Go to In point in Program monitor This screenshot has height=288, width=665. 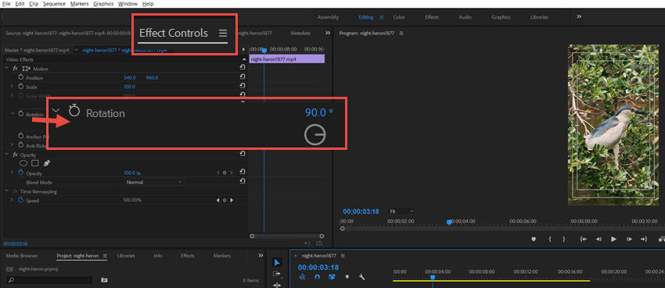point(584,240)
